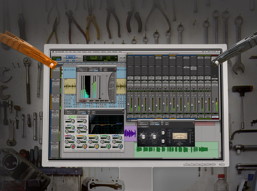Screen dimensions: 257x191
Task: Open automation mode selector on first mixer channel
Action: pos(130,82)
